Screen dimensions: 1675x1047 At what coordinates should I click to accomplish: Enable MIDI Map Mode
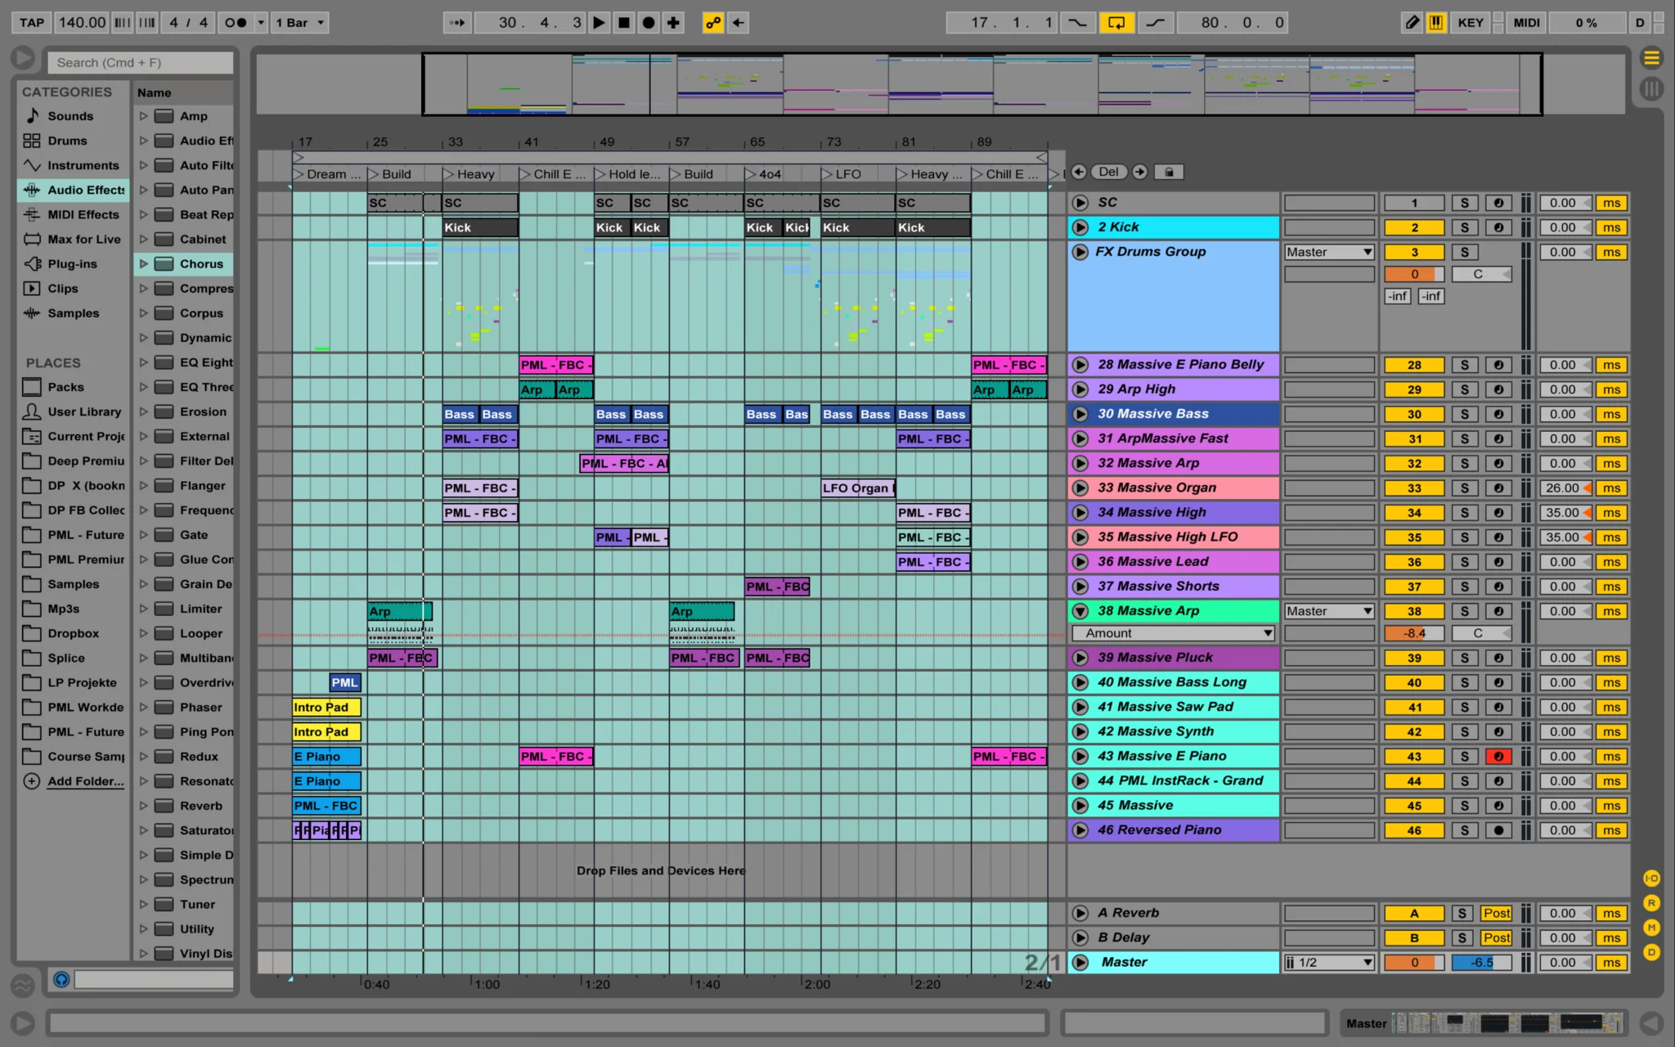1526,23
